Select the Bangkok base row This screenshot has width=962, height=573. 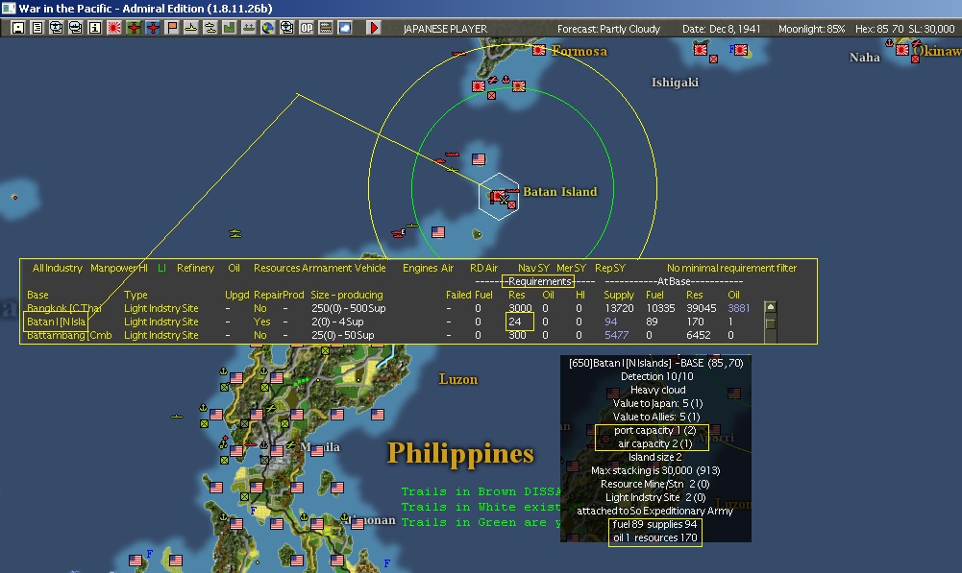click(63, 308)
